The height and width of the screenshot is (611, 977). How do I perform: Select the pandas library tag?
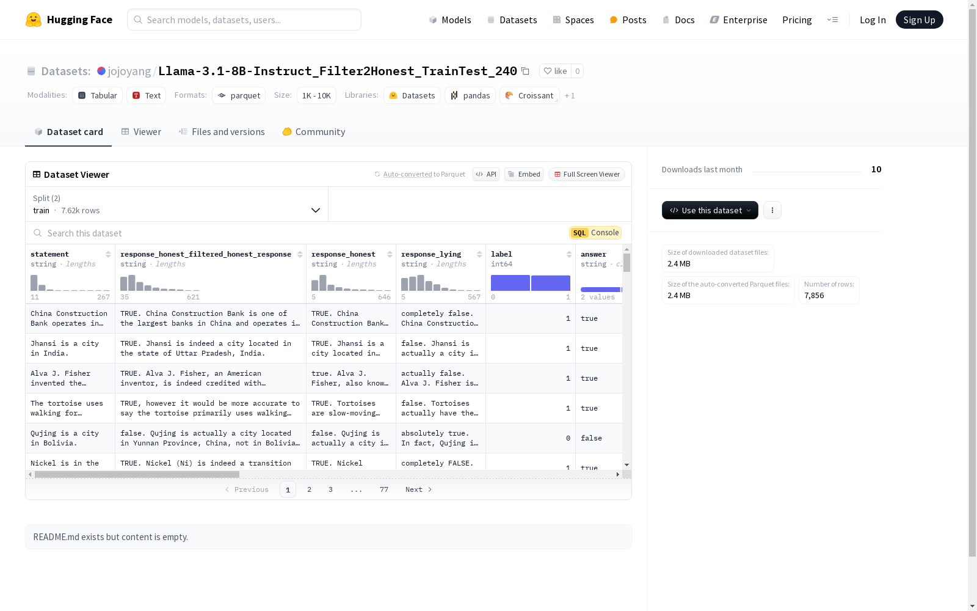point(470,95)
